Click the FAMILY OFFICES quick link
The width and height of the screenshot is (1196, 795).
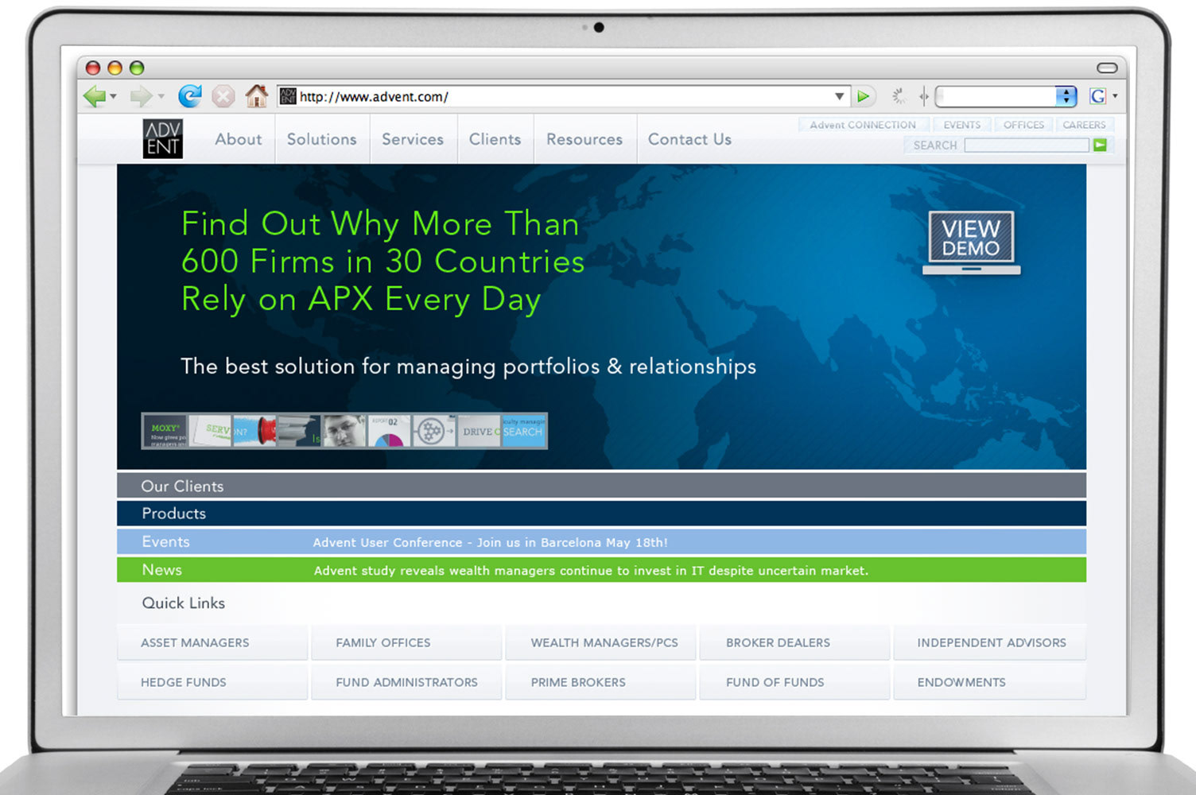pyautogui.click(x=406, y=642)
